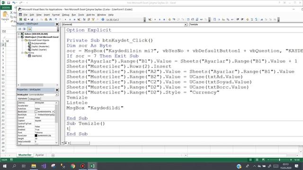Click the Caption property value Kaydet
The height and width of the screenshot is (170, 303).
pyautogui.click(x=38, y=121)
